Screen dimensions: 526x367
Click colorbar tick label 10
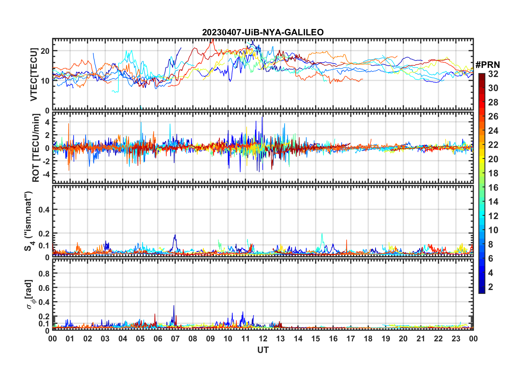coord(493,230)
